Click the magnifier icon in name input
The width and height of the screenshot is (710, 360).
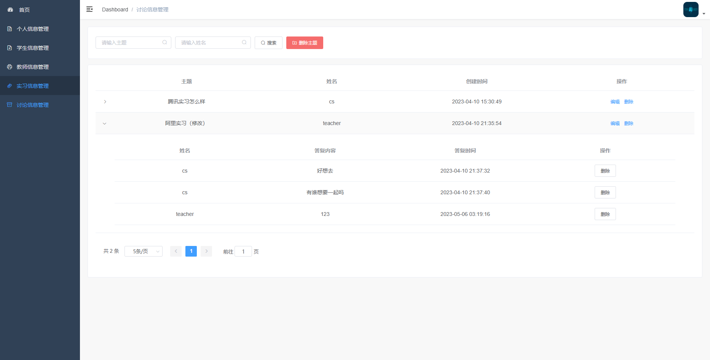[x=244, y=43]
